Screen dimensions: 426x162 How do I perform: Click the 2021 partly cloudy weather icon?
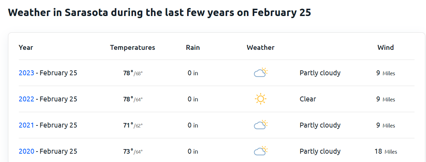[x=260, y=125]
